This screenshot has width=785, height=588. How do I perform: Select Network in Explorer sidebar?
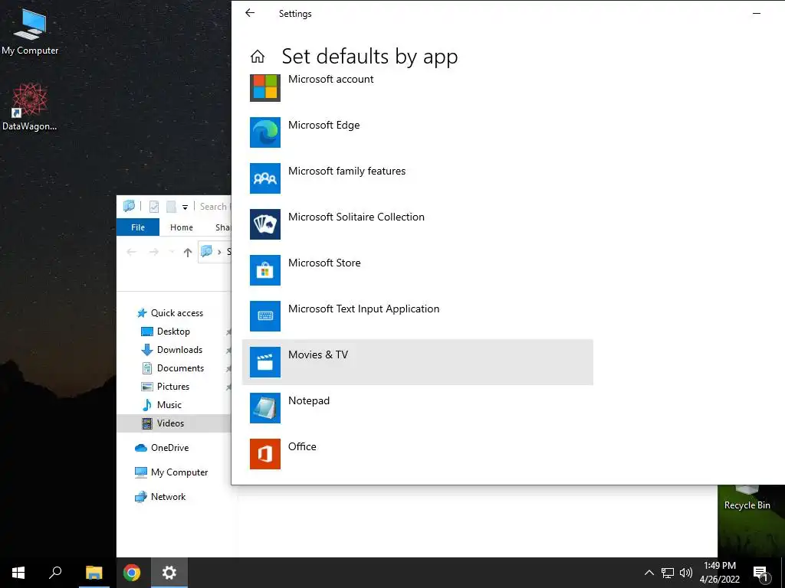click(x=160, y=497)
